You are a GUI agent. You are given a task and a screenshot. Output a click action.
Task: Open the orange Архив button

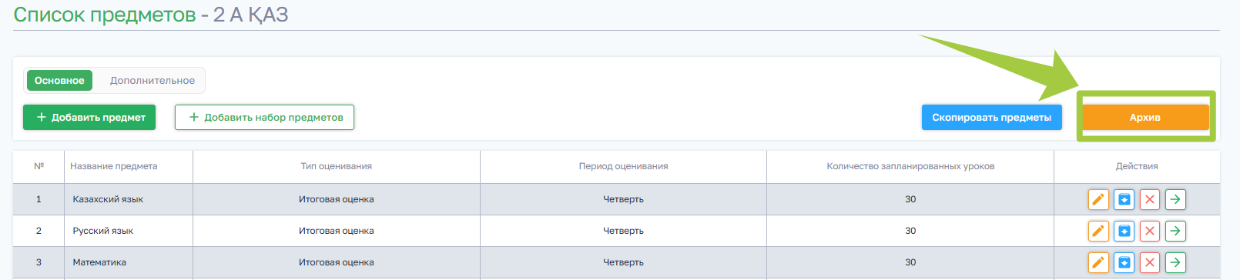click(1145, 117)
